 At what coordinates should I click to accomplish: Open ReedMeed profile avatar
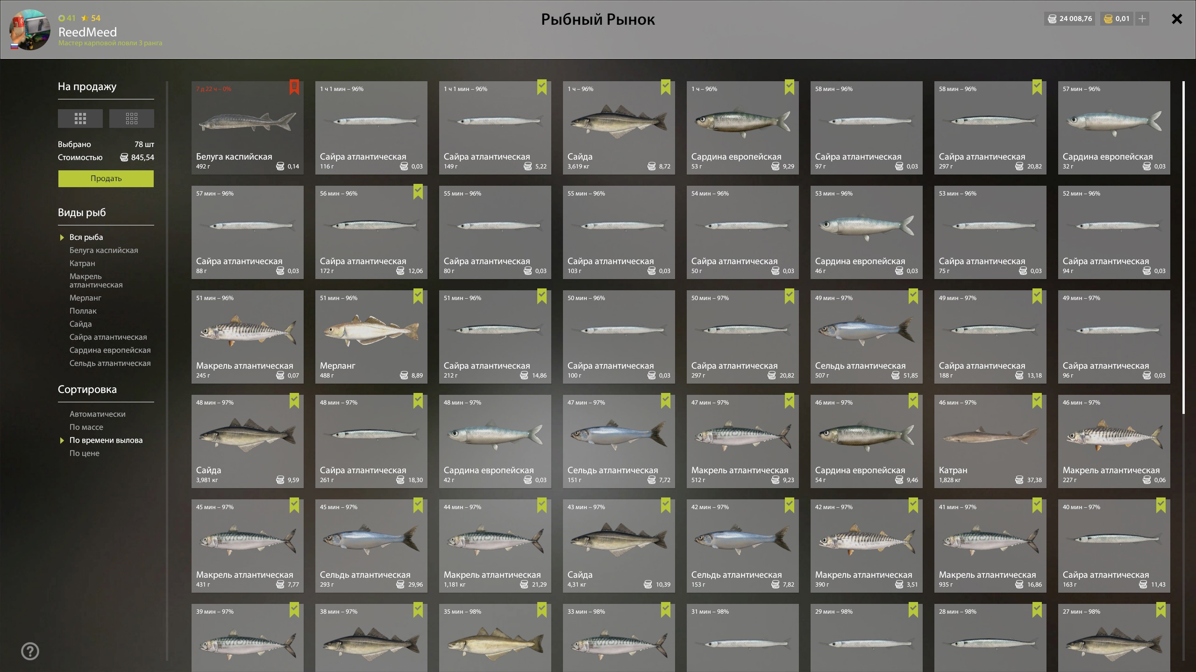click(x=30, y=29)
